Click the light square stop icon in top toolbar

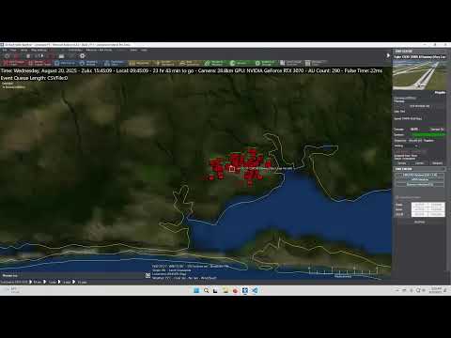28,56
